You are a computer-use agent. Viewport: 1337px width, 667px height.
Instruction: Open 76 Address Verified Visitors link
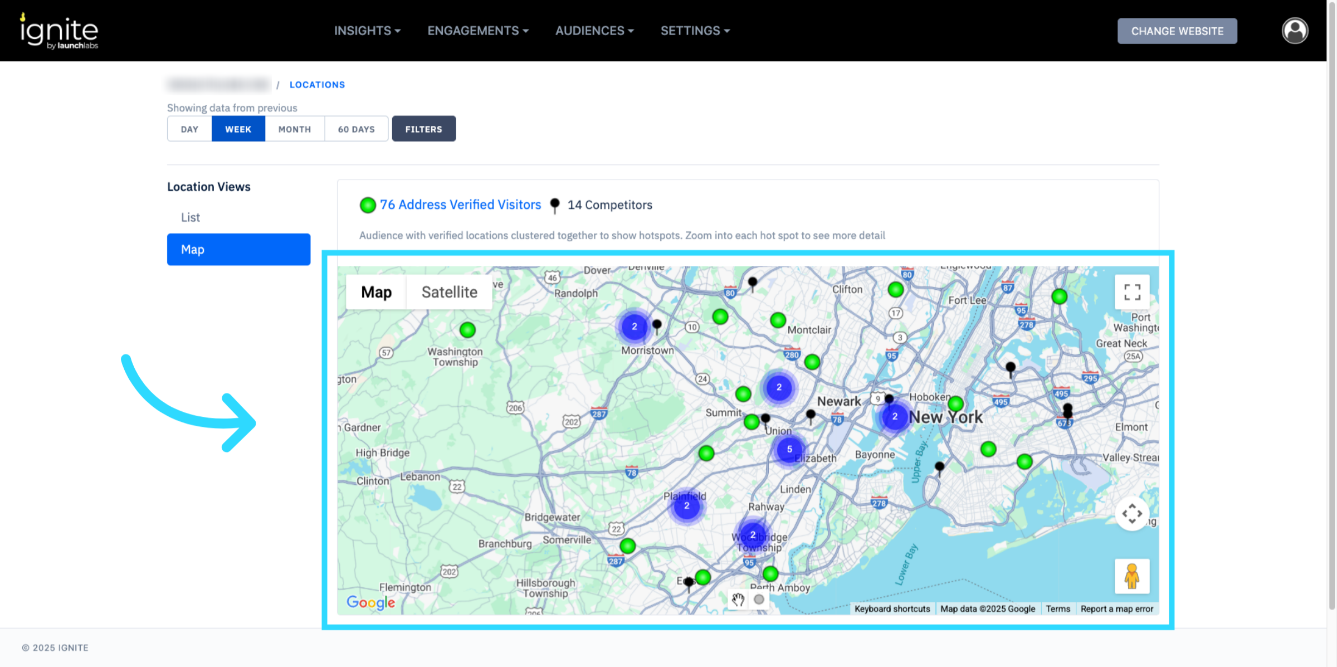coord(460,205)
